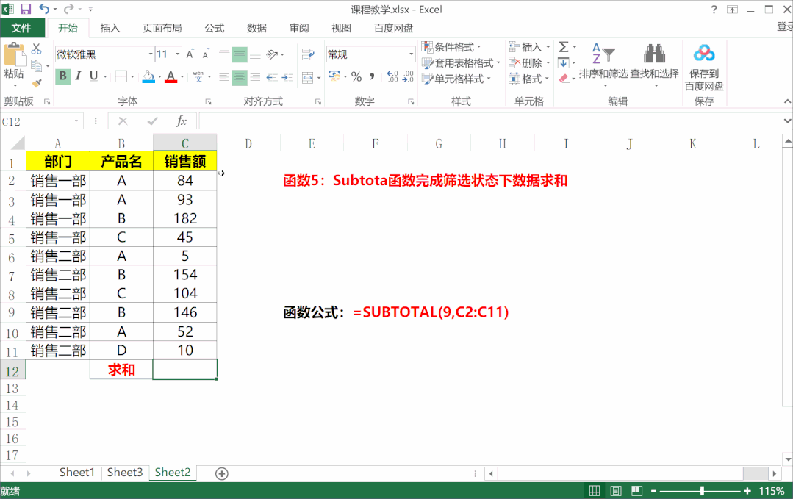
Task: Click the Name Box showing C12
Action: [37, 121]
